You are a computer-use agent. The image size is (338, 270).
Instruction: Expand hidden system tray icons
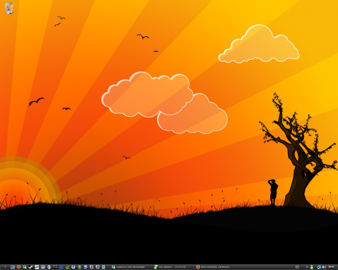tap(307, 267)
